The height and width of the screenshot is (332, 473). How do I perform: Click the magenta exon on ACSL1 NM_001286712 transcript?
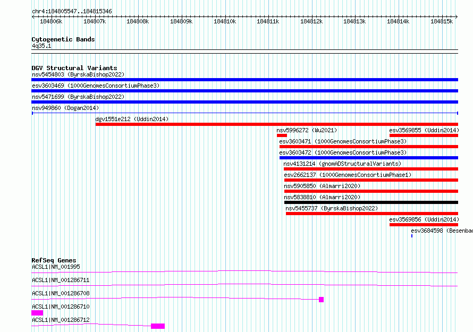tap(158, 326)
